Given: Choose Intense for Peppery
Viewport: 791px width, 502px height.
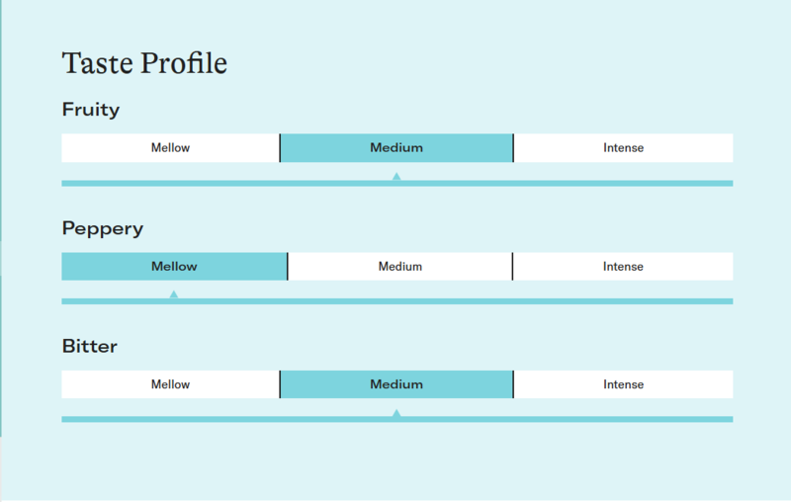Looking at the screenshot, I should click(x=623, y=267).
